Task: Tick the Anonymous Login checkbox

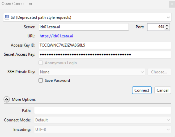Action: coord(41,63)
